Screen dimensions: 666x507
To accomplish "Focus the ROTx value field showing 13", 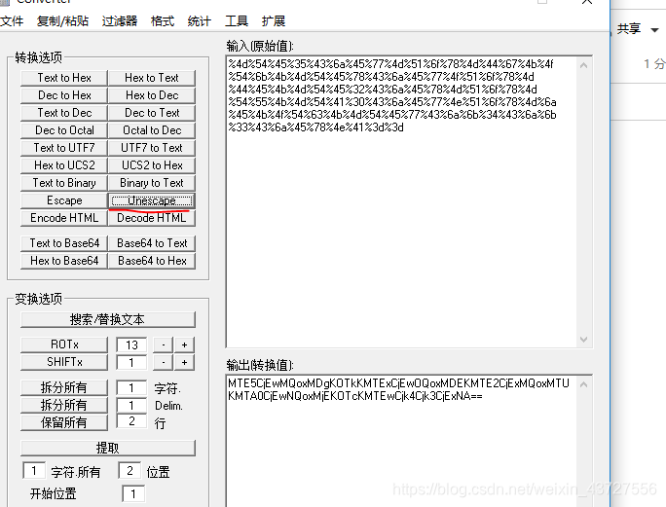I will (131, 344).
